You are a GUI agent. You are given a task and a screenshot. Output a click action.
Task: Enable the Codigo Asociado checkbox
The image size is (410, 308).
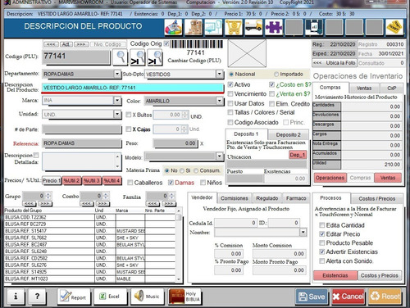[230, 122]
